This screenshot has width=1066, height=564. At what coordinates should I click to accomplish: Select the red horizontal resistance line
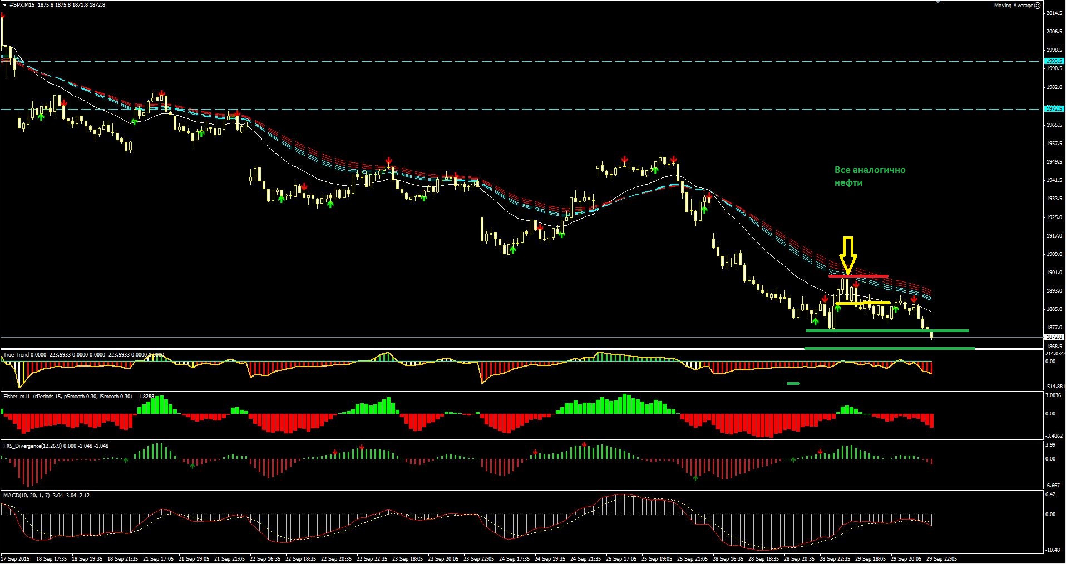pyautogui.click(x=858, y=276)
